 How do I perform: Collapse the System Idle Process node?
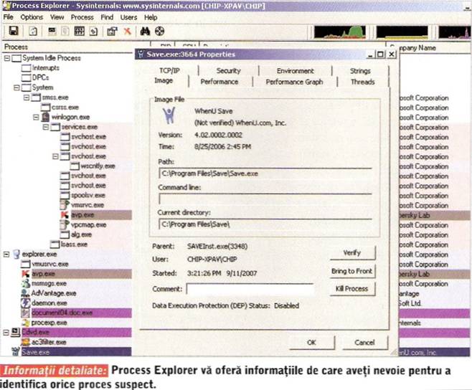tap(7, 59)
